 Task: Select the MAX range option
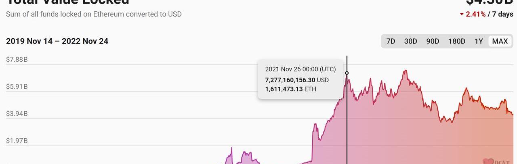click(x=500, y=41)
